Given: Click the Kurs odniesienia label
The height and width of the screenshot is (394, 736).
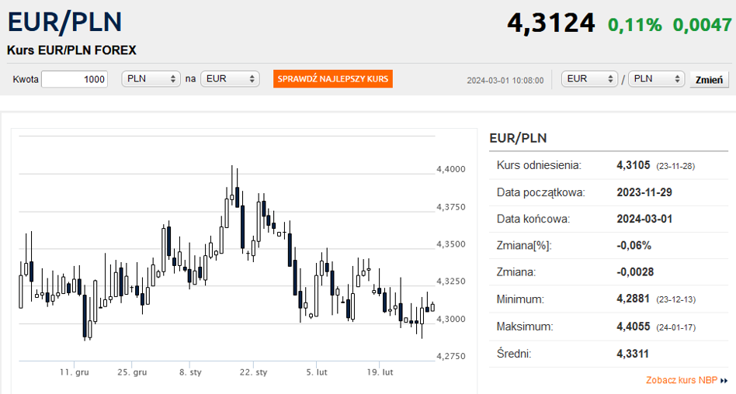Looking at the screenshot, I should [539, 165].
